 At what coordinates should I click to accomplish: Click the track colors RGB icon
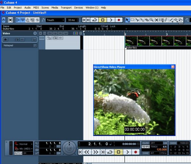tap(75, 33)
